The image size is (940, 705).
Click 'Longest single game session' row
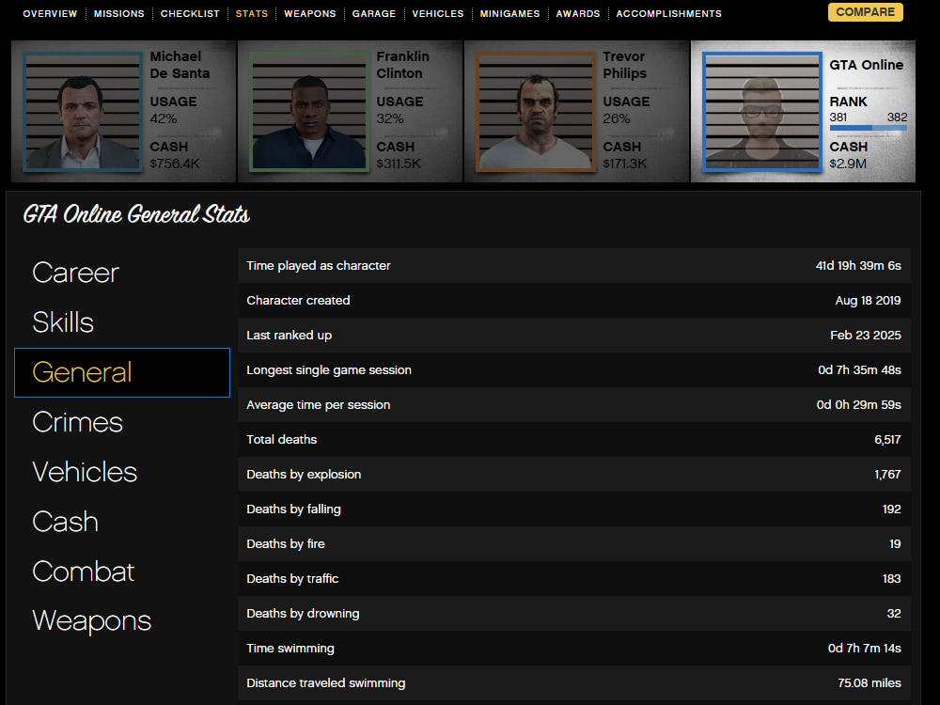click(x=574, y=369)
